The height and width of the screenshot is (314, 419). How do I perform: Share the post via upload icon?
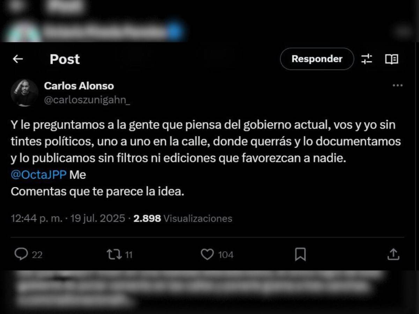[x=393, y=254]
